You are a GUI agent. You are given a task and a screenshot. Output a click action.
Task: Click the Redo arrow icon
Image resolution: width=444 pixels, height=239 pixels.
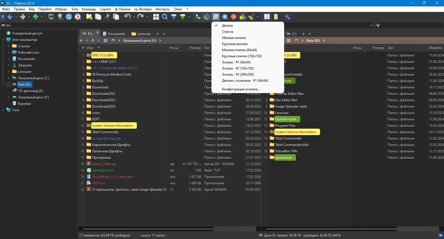coord(140,17)
